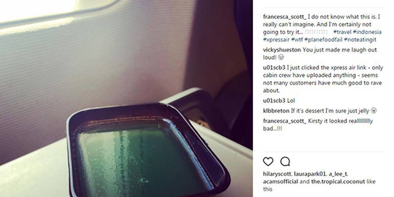Image resolution: width=394 pixels, height=197 pixels.
Task: Open the #noteatingit hashtag
Action: pyautogui.click(x=360, y=39)
